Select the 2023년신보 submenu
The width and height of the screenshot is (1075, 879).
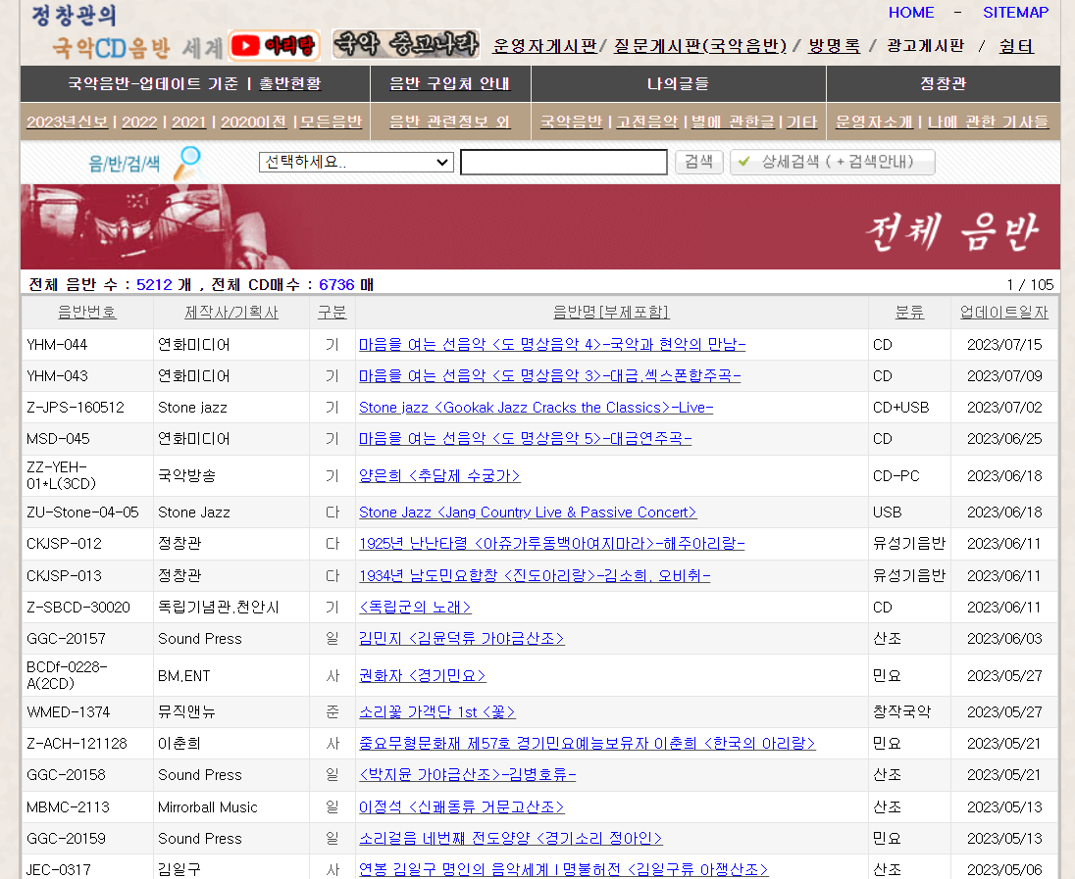[x=71, y=122]
